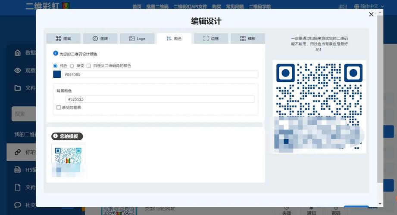The image size is (397, 215).
Task: Click the grid icon on the 模板 tab
Action: 243,38
